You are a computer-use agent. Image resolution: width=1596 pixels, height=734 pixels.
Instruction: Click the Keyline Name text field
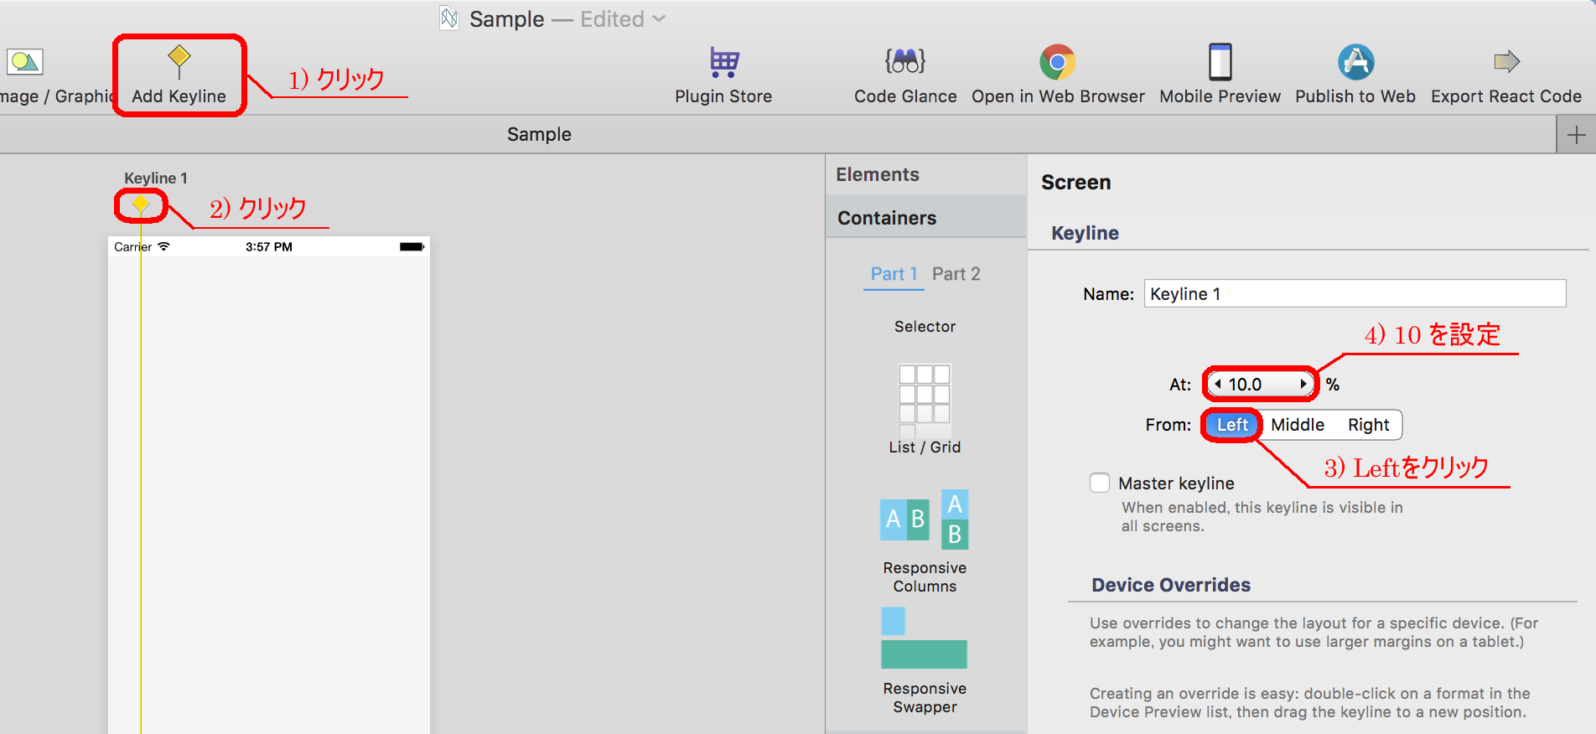click(x=1354, y=293)
